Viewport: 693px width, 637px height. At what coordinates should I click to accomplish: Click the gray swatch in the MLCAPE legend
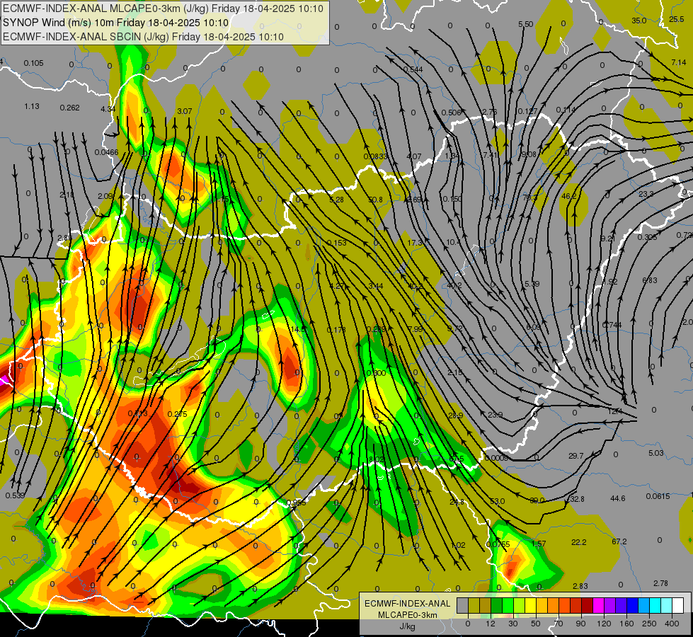coord(463,605)
